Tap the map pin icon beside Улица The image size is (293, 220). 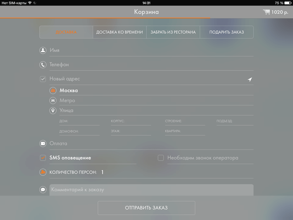pyautogui.click(x=53, y=111)
